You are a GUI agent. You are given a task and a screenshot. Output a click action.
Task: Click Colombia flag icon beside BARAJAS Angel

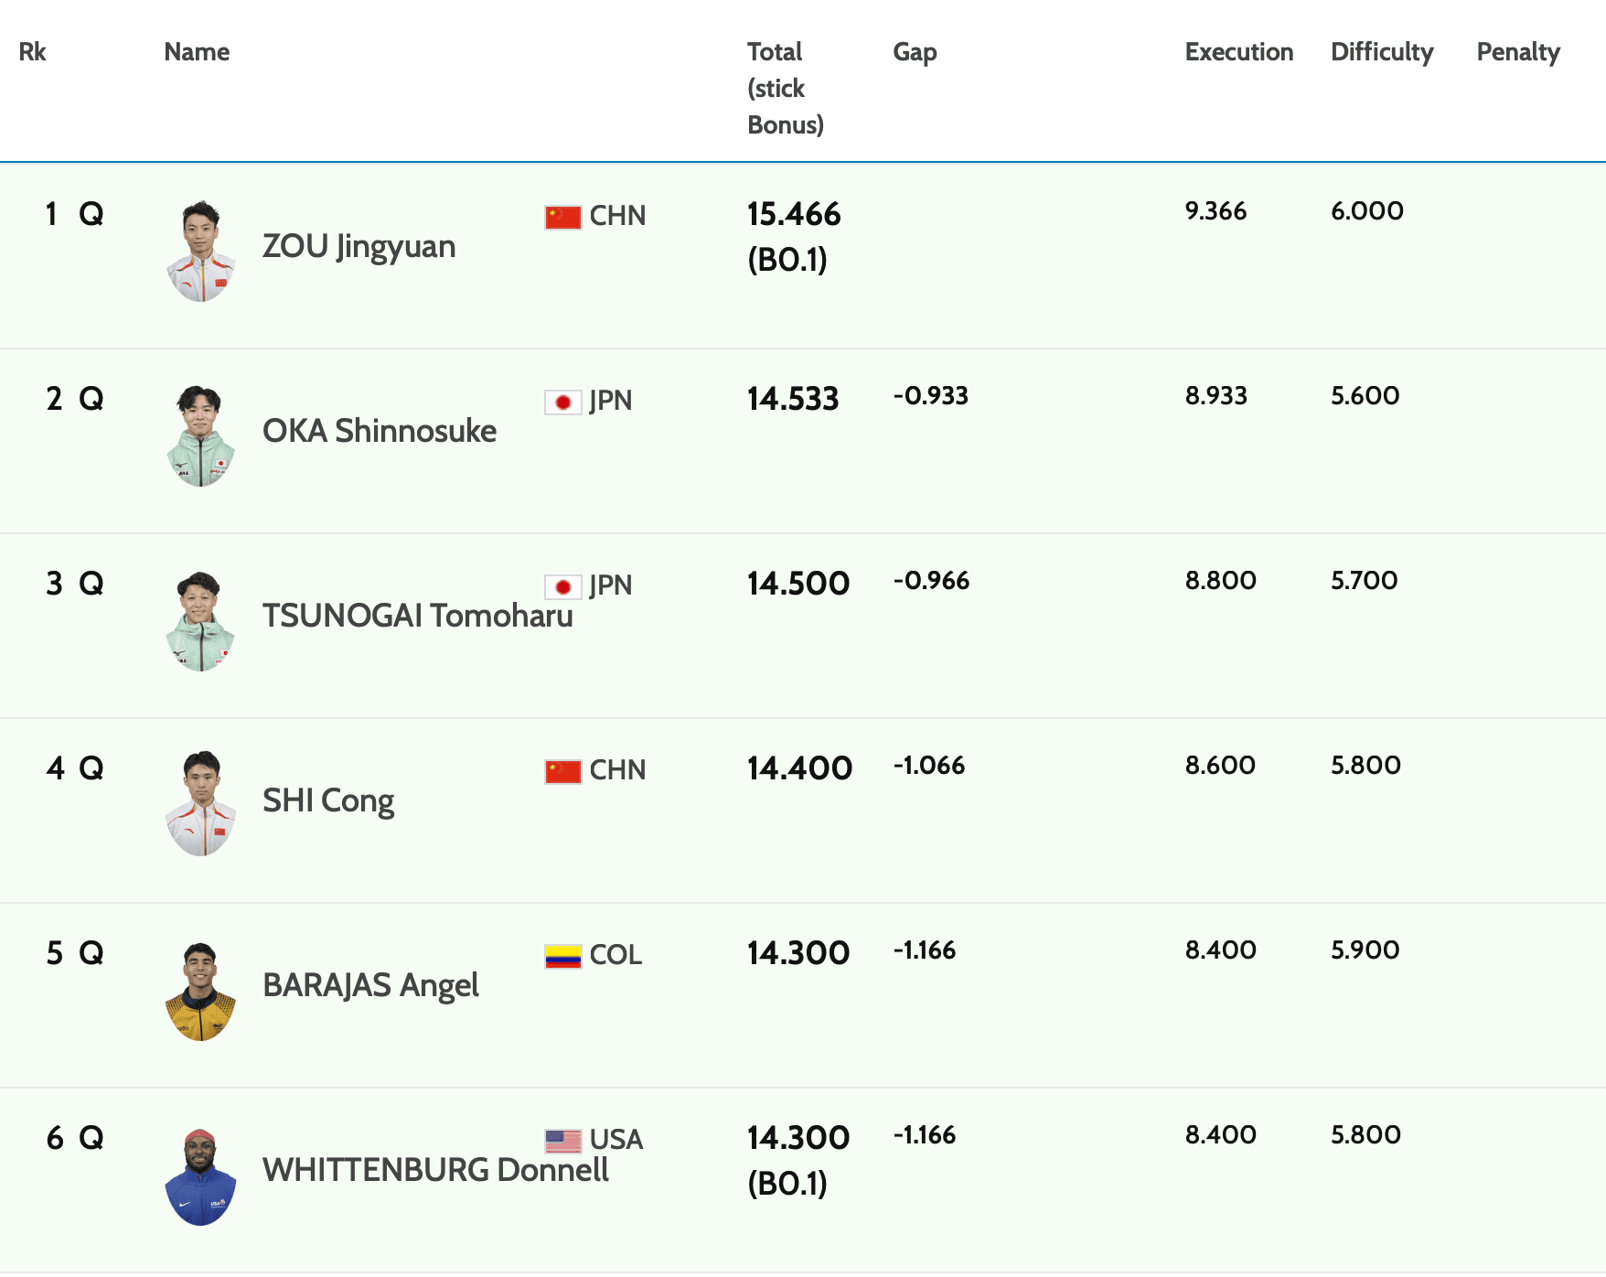click(562, 956)
